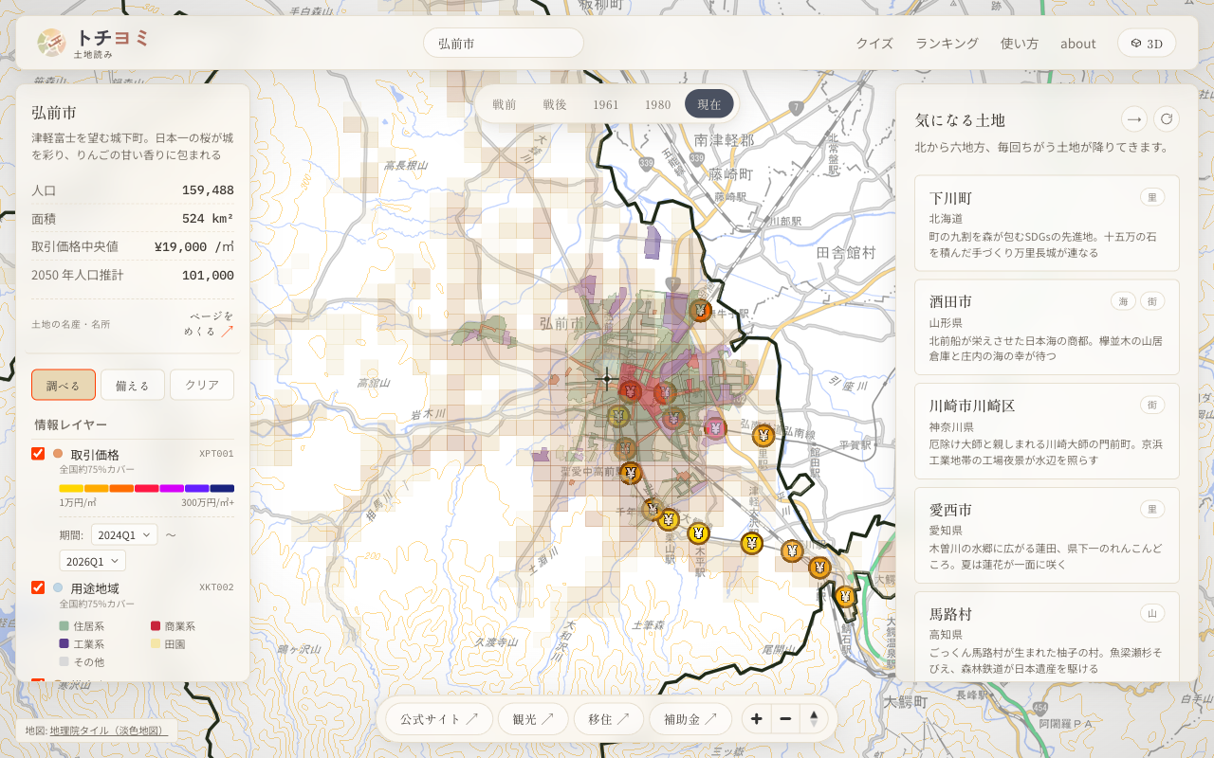Open the 2026Q1 end period dropdown
The height and width of the screenshot is (758, 1214).
tap(93, 561)
